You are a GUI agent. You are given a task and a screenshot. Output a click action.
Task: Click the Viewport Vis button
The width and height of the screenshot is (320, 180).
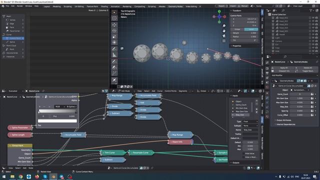[x=284, y=71]
